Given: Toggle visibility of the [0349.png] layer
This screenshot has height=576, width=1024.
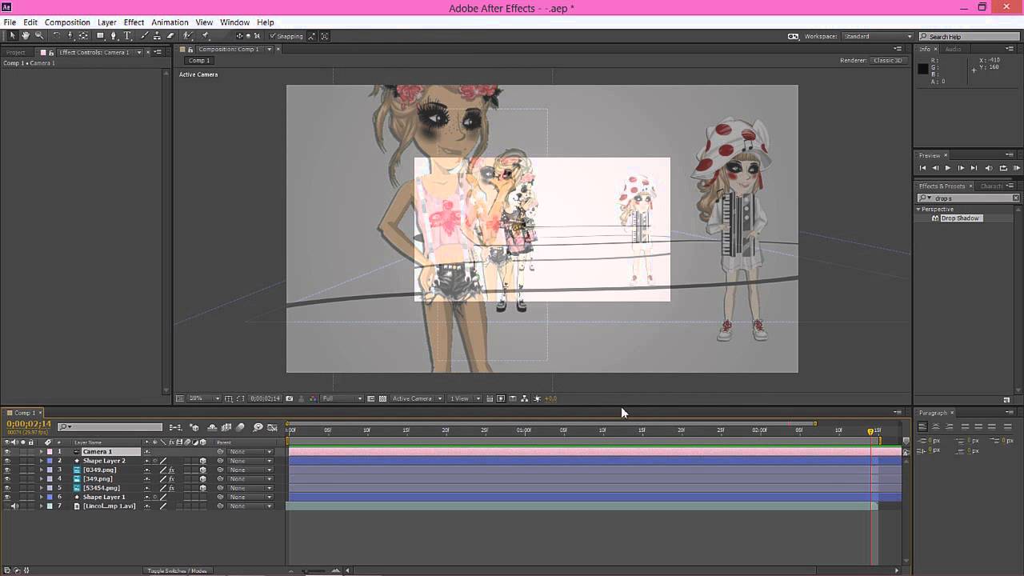Looking at the screenshot, I should point(7,470).
